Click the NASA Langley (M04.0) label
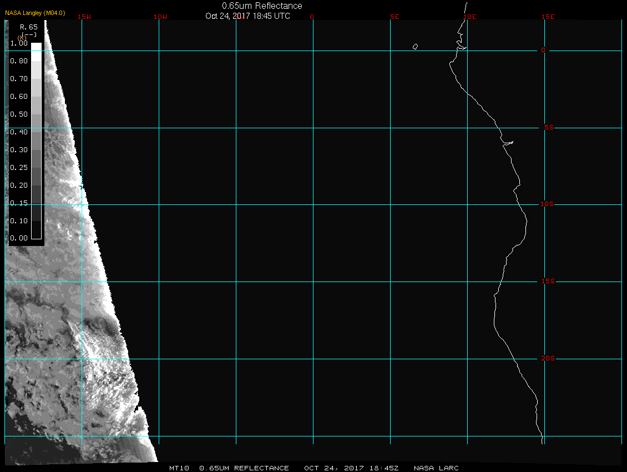The height and width of the screenshot is (472, 627). coord(35,13)
